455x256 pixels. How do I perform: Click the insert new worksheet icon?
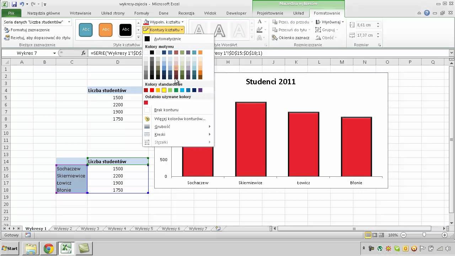point(218,229)
